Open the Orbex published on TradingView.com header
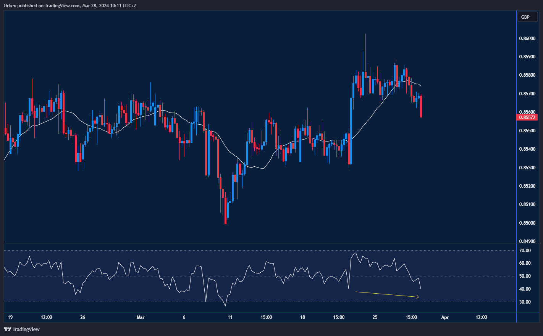Image resolution: width=543 pixels, height=336 pixels. pos(70,6)
